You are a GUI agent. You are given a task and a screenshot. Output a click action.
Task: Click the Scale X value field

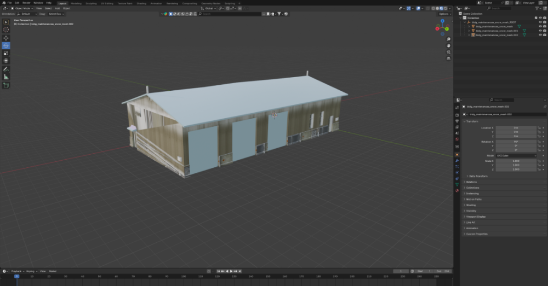[516, 161]
